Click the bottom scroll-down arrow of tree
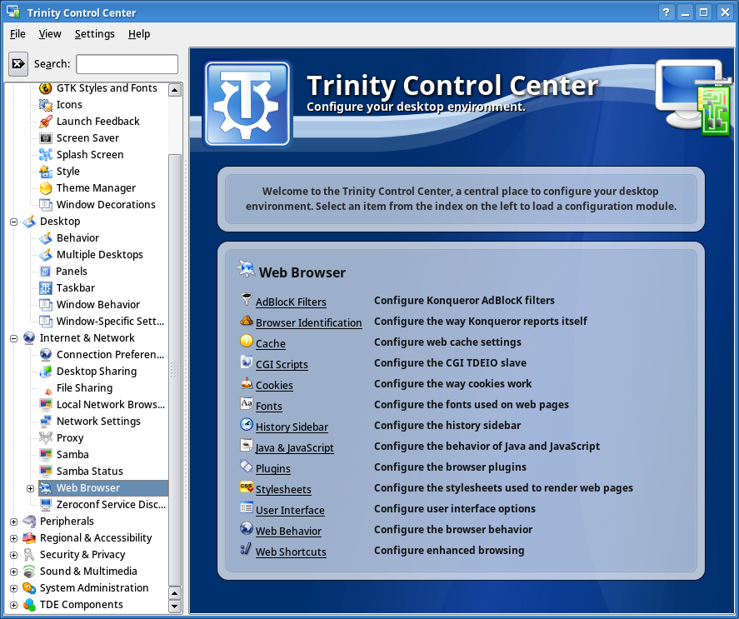The height and width of the screenshot is (619, 739). point(175,607)
